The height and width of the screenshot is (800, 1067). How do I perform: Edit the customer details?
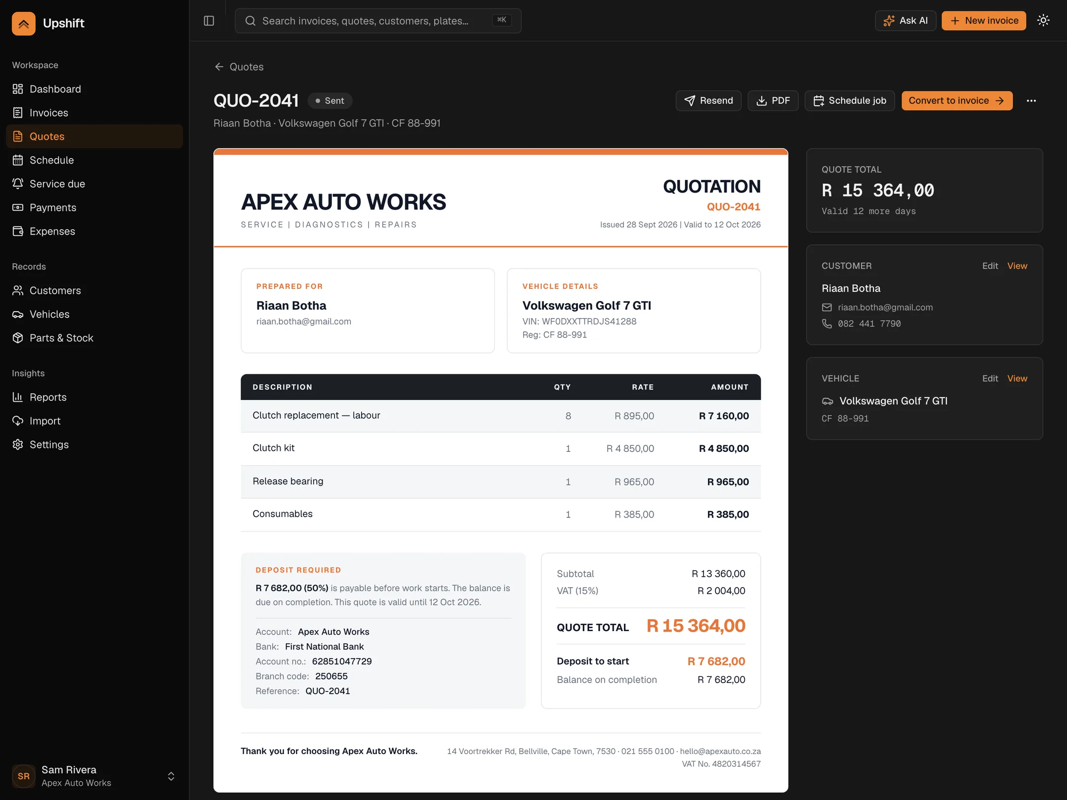coord(990,266)
